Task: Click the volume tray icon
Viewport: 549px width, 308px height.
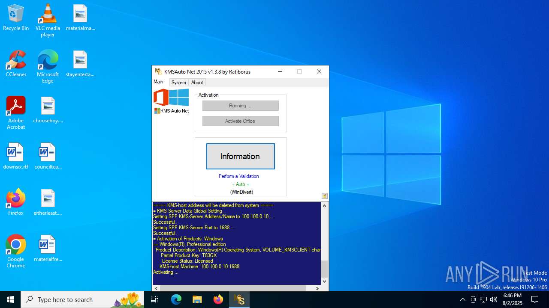Action: 494,299
